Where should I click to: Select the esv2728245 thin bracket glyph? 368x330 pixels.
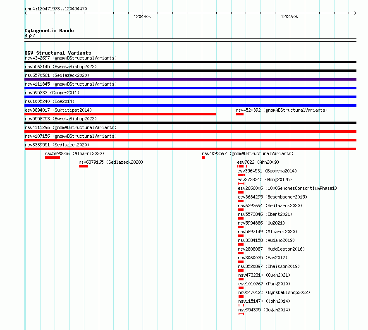(x=241, y=184)
